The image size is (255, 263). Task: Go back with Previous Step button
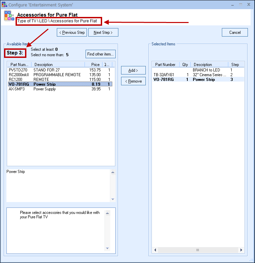(72, 32)
